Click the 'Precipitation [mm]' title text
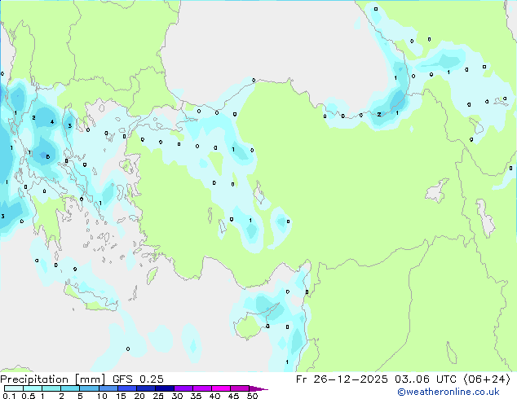 (53, 379)
